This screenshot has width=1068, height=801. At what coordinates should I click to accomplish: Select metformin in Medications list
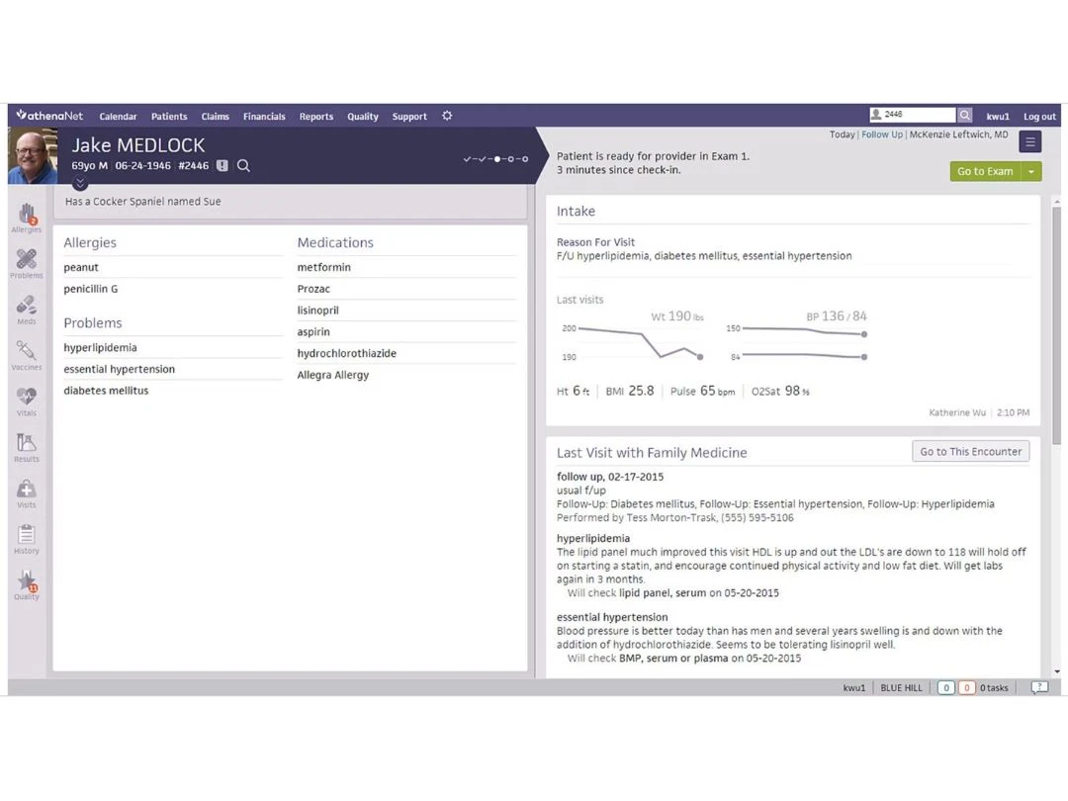click(323, 267)
